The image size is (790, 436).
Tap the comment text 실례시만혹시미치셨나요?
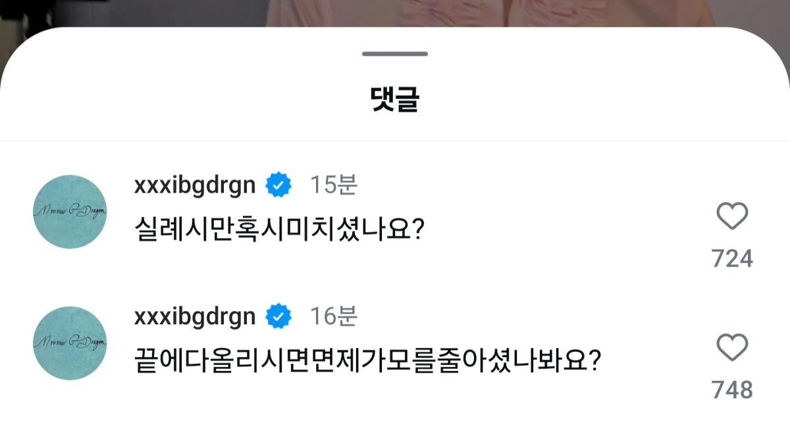tap(278, 230)
